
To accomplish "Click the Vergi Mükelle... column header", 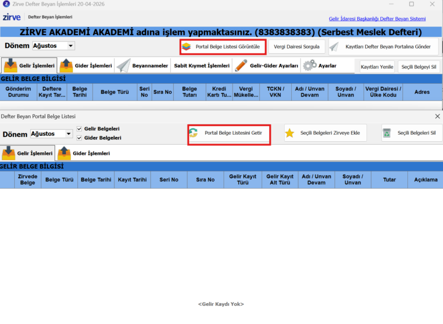I will click(246, 92).
